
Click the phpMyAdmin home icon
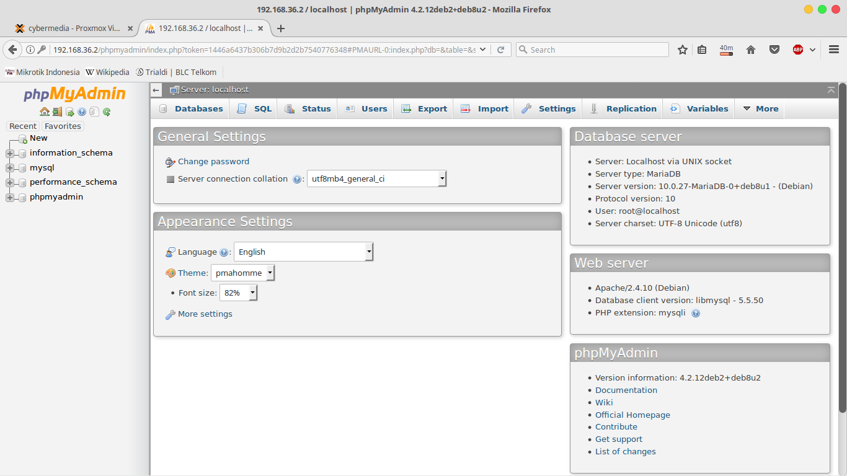pos(45,113)
